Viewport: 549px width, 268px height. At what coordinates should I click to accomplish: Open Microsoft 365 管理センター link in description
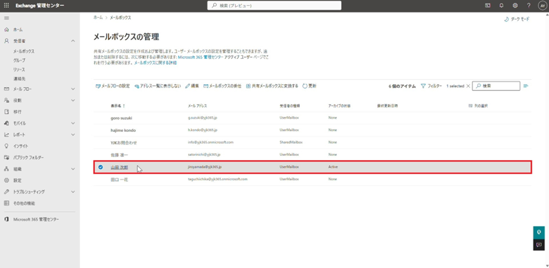tap(199, 57)
